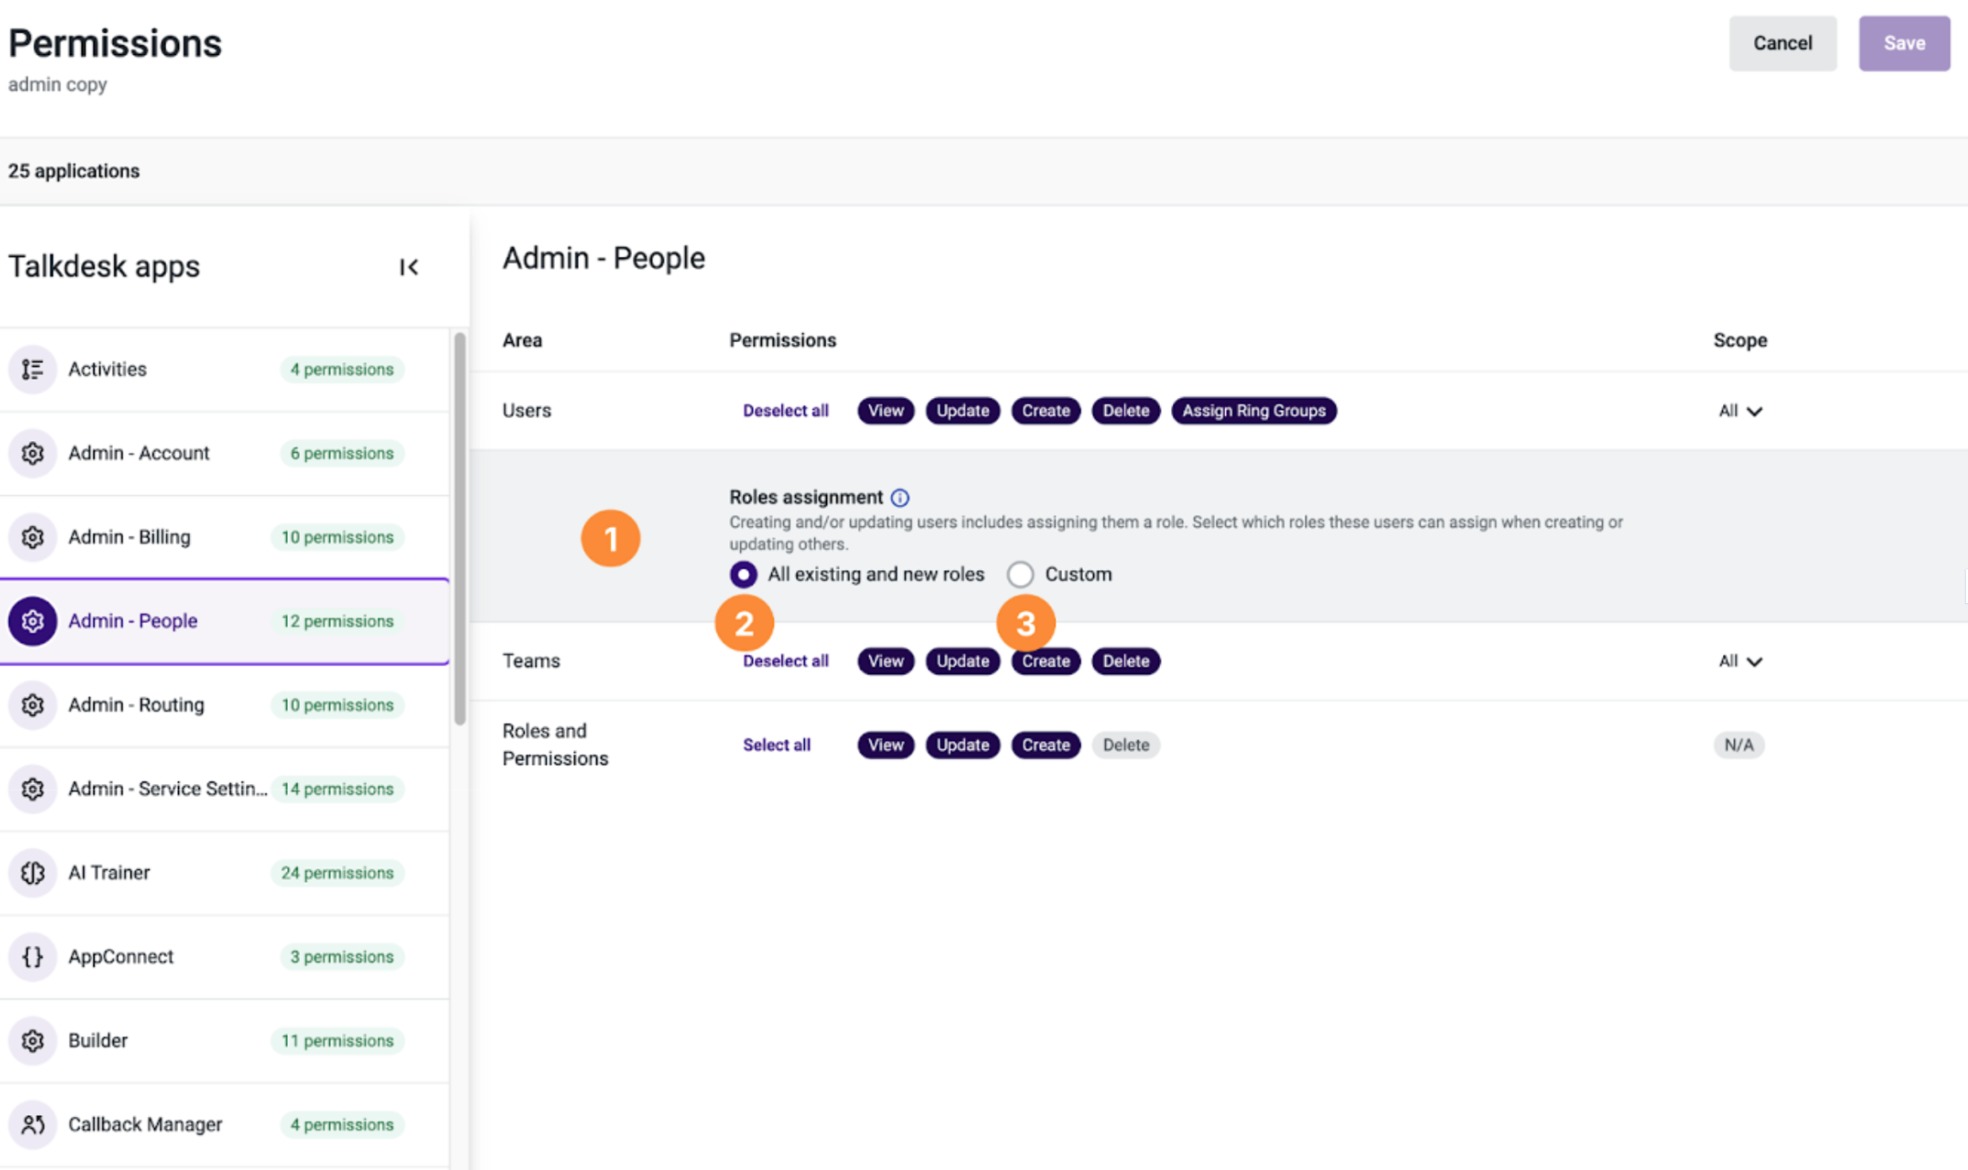Open the AppConnect app

click(225, 956)
